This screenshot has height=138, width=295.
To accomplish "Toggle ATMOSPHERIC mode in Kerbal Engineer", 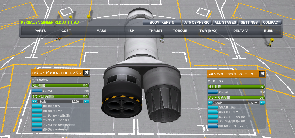I will point(197,22).
